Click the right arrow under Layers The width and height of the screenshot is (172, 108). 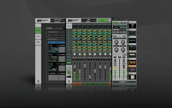pos(70,75)
